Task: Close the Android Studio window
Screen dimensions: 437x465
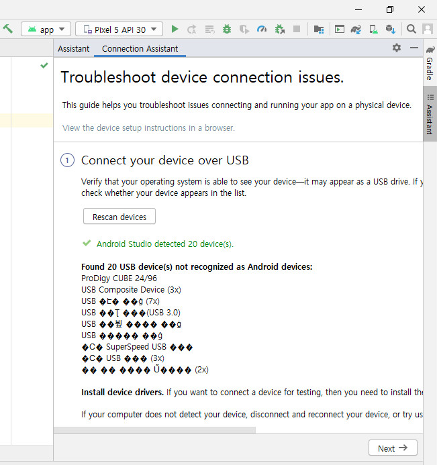Action: (x=422, y=9)
